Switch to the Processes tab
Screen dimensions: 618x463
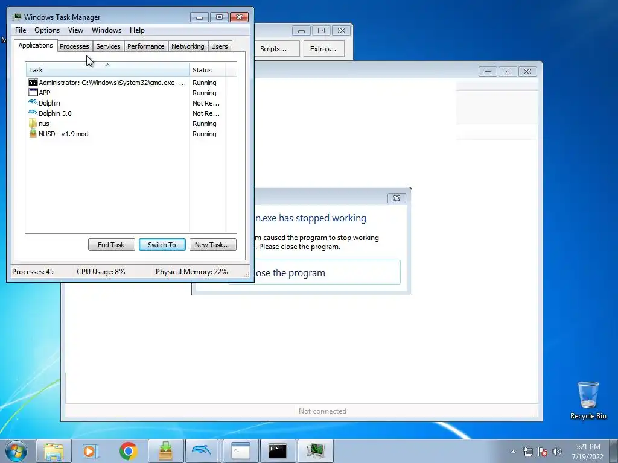(74, 46)
